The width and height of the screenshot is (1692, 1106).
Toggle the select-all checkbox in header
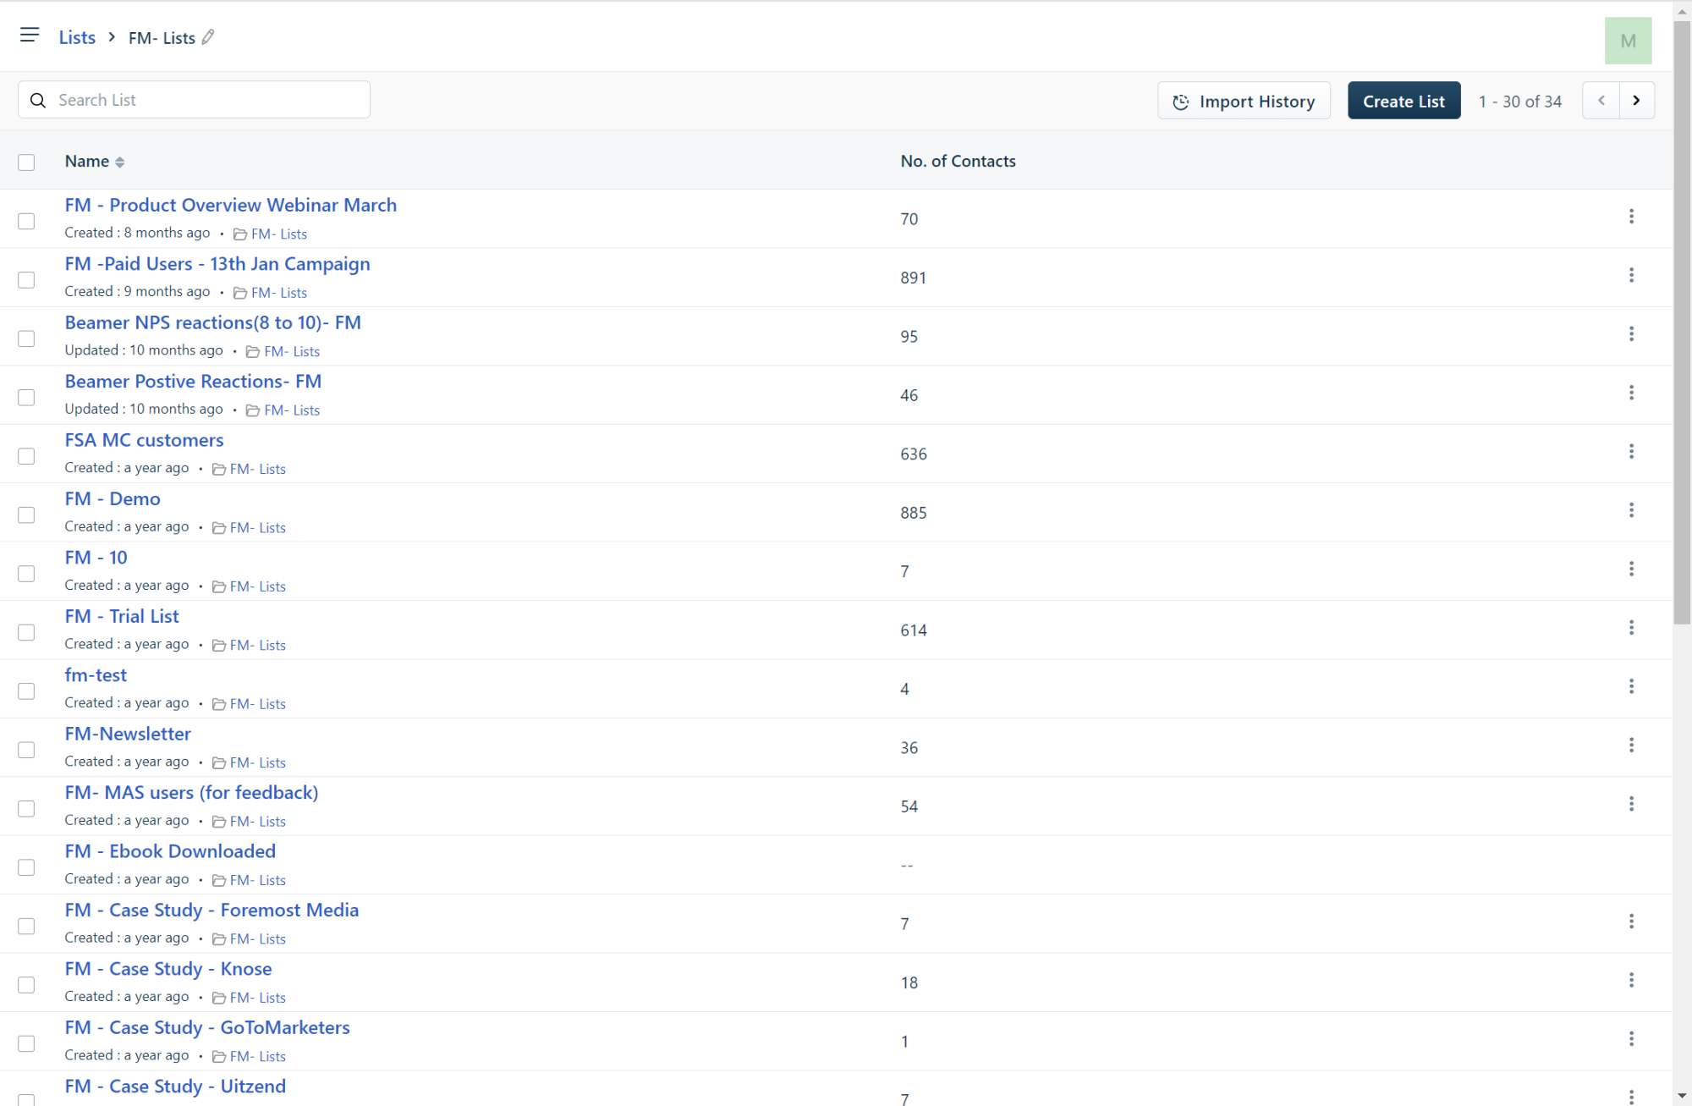click(x=26, y=162)
